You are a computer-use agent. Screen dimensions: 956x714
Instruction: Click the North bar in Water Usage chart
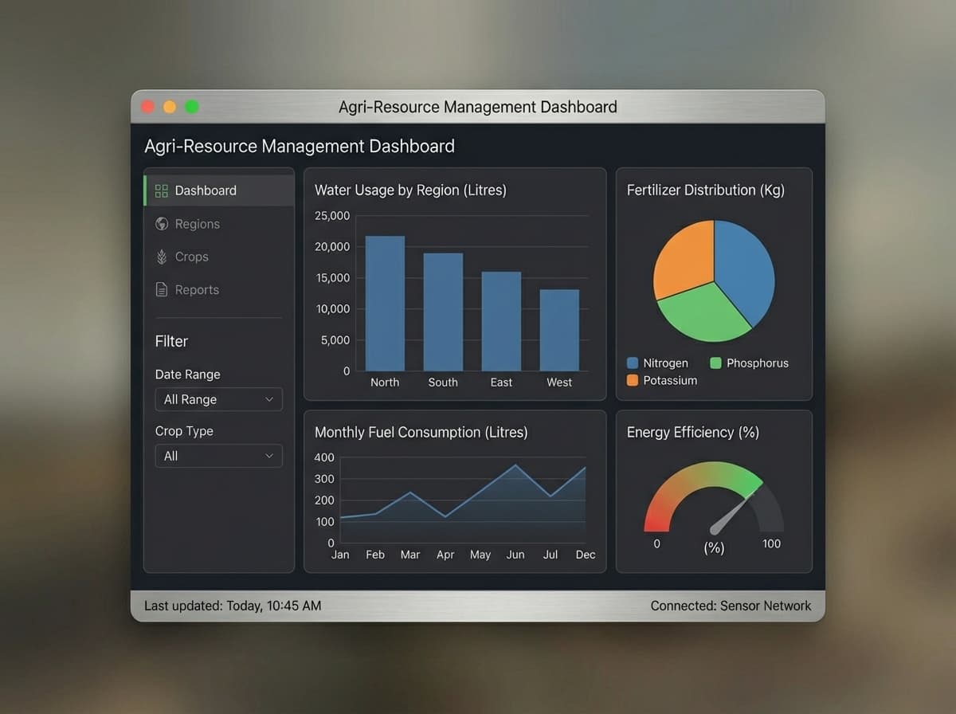coord(385,303)
